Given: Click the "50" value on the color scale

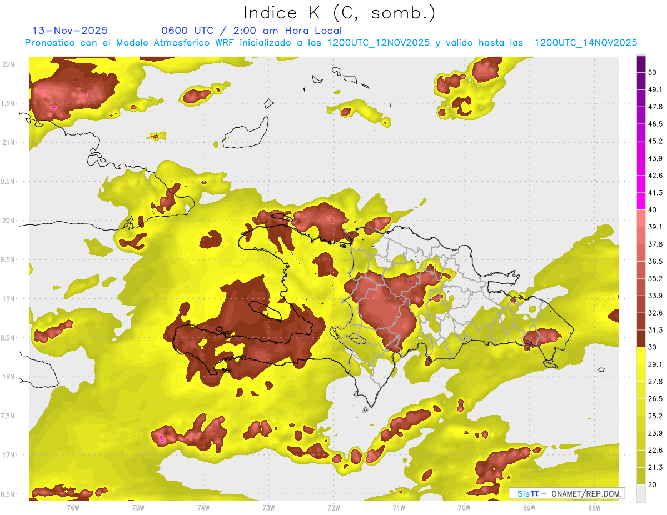Looking at the screenshot, I should tap(653, 72).
